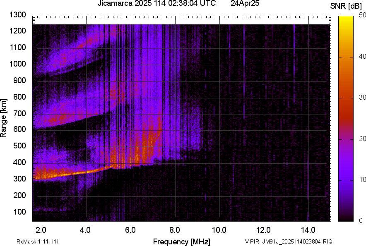Click the second-hop echo trace near 650 km
This screenshot has height=246, width=366.
click(x=63, y=119)
